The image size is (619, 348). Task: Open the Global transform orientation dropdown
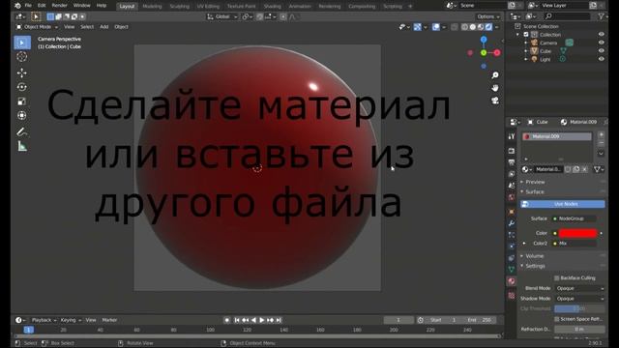222,16
